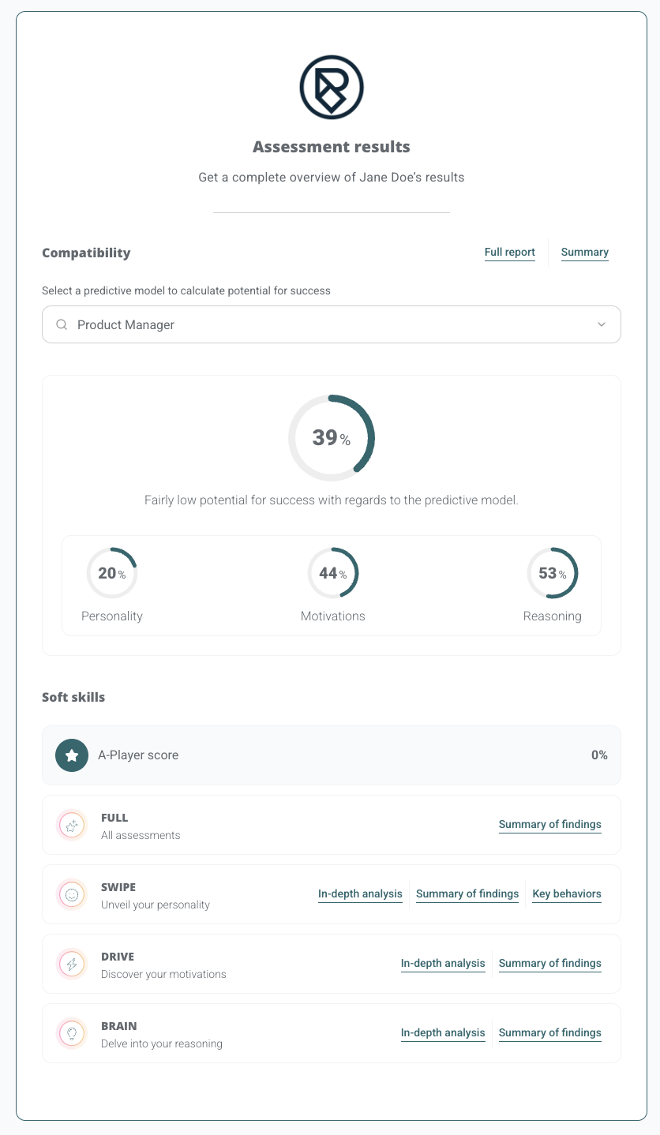Image resolution: width=660 pixels, height=1135 pixels.
Task: Open SWIPE In-depth analysis
Action: coord(360,894)
